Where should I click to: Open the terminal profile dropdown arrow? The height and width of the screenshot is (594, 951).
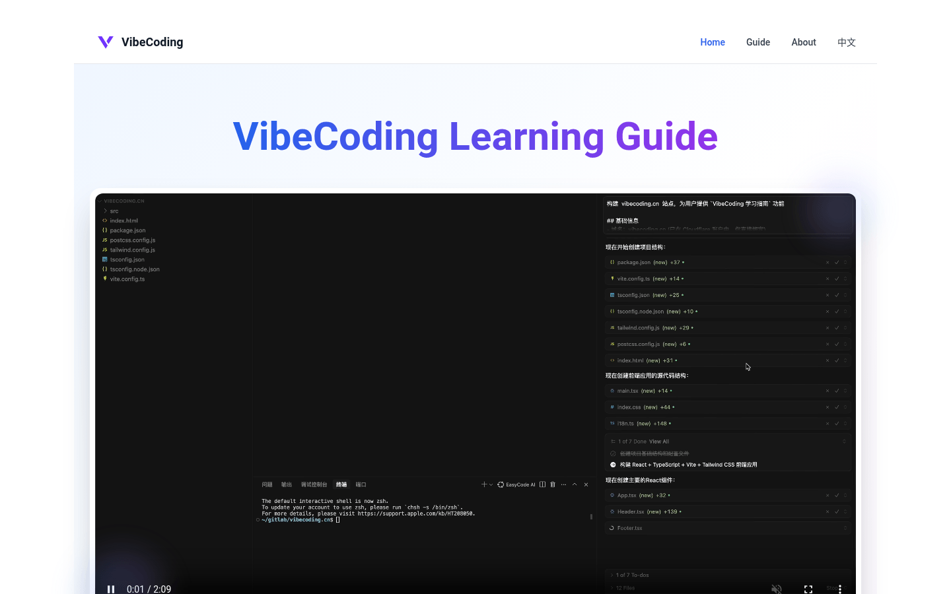click(491, 484)
